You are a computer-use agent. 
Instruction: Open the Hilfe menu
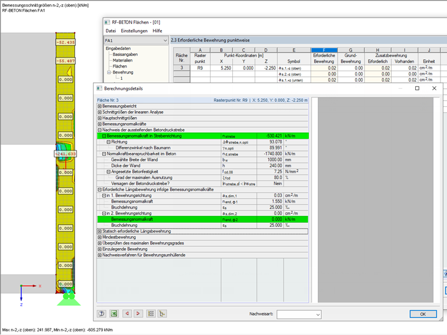click(157, 31)
